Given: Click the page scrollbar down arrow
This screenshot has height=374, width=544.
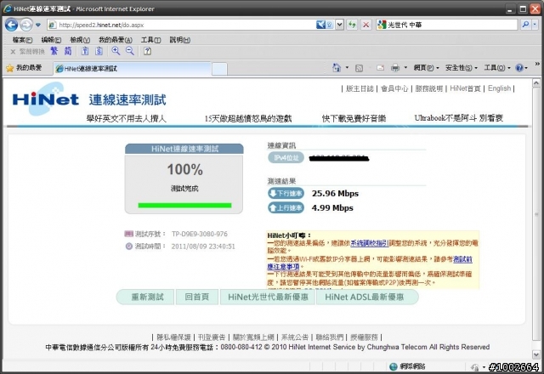Looking at the screenshot, I should 536,354.
